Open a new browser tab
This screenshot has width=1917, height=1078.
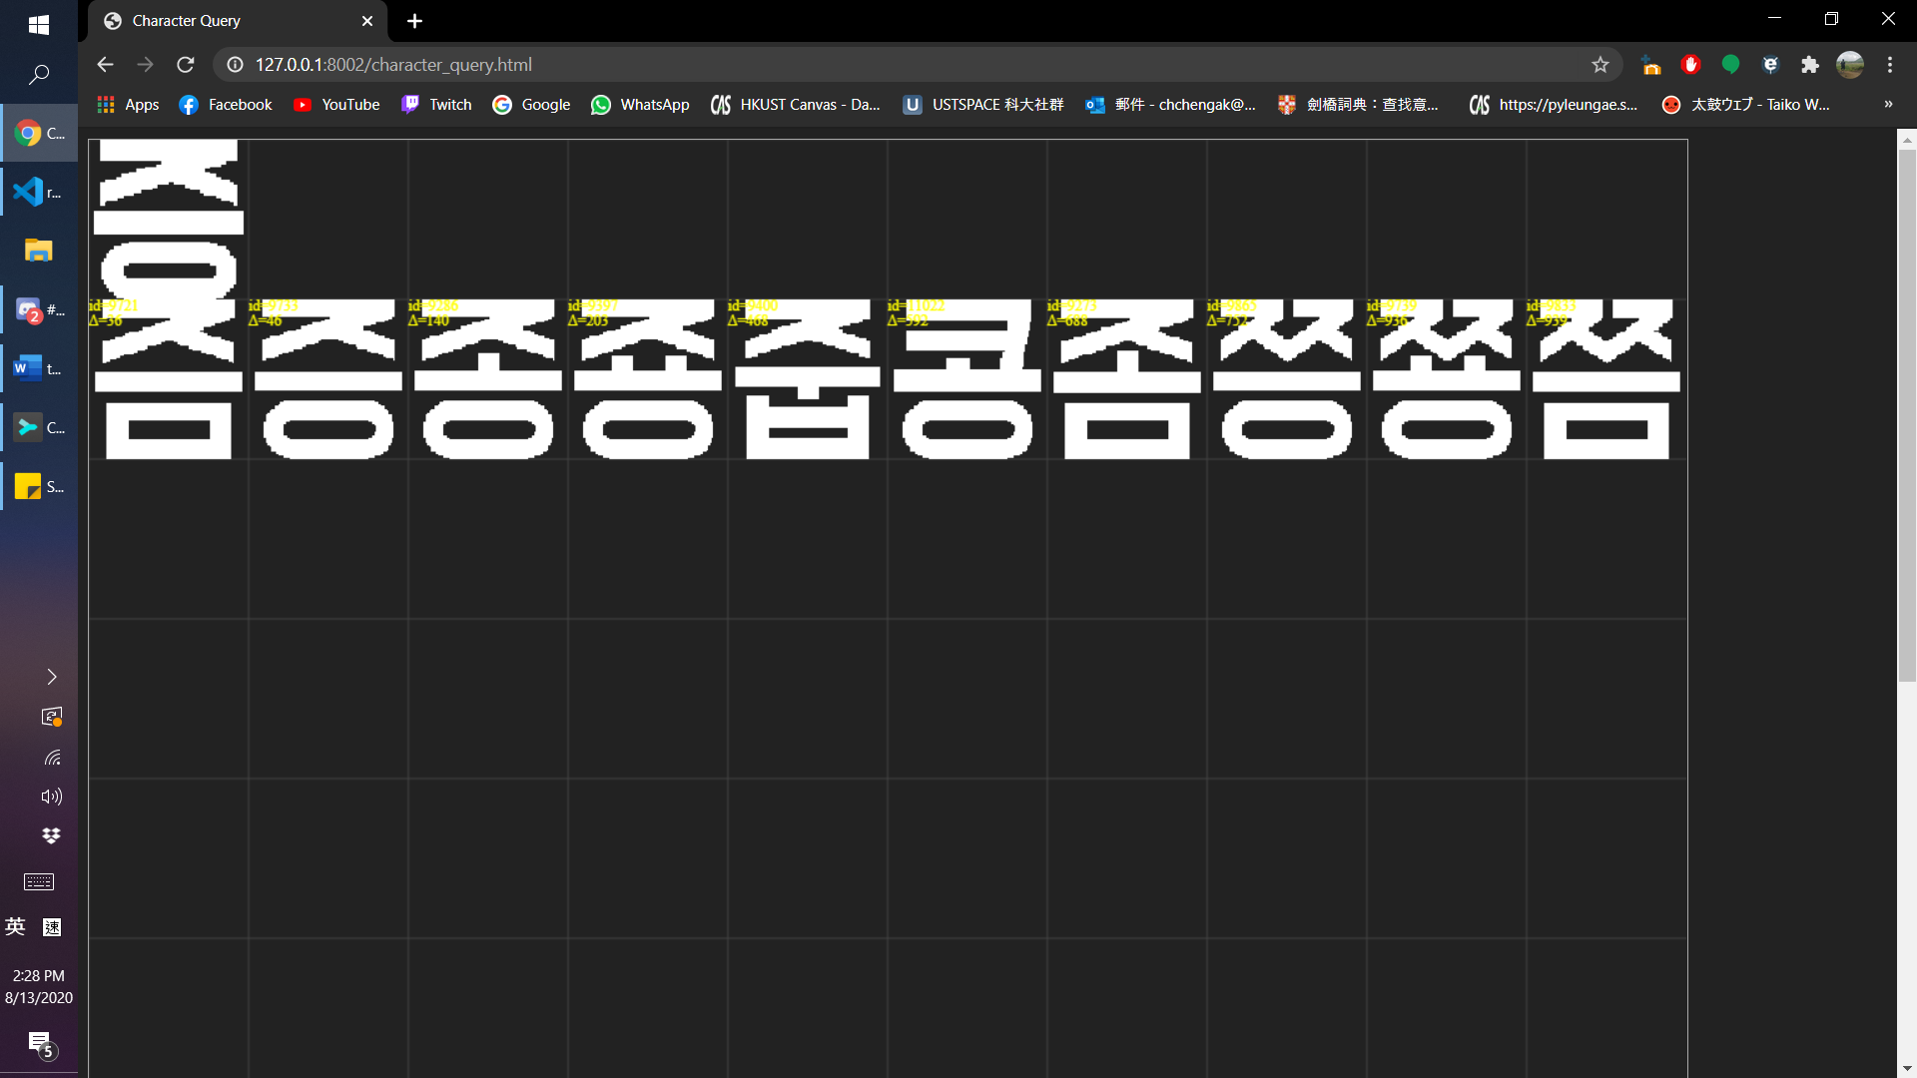[414, 21]
